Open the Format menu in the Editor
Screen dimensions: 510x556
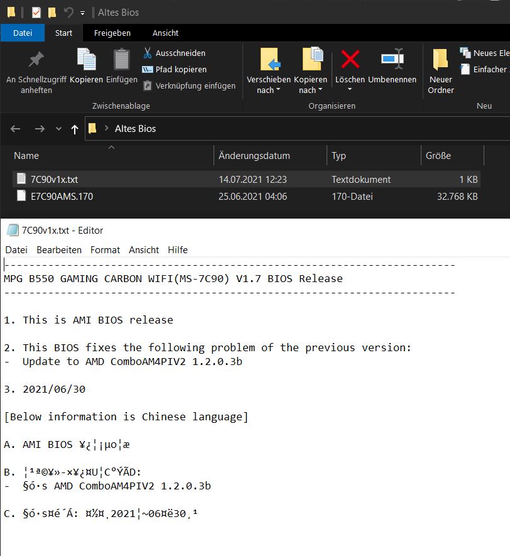(x=105, y=250)
